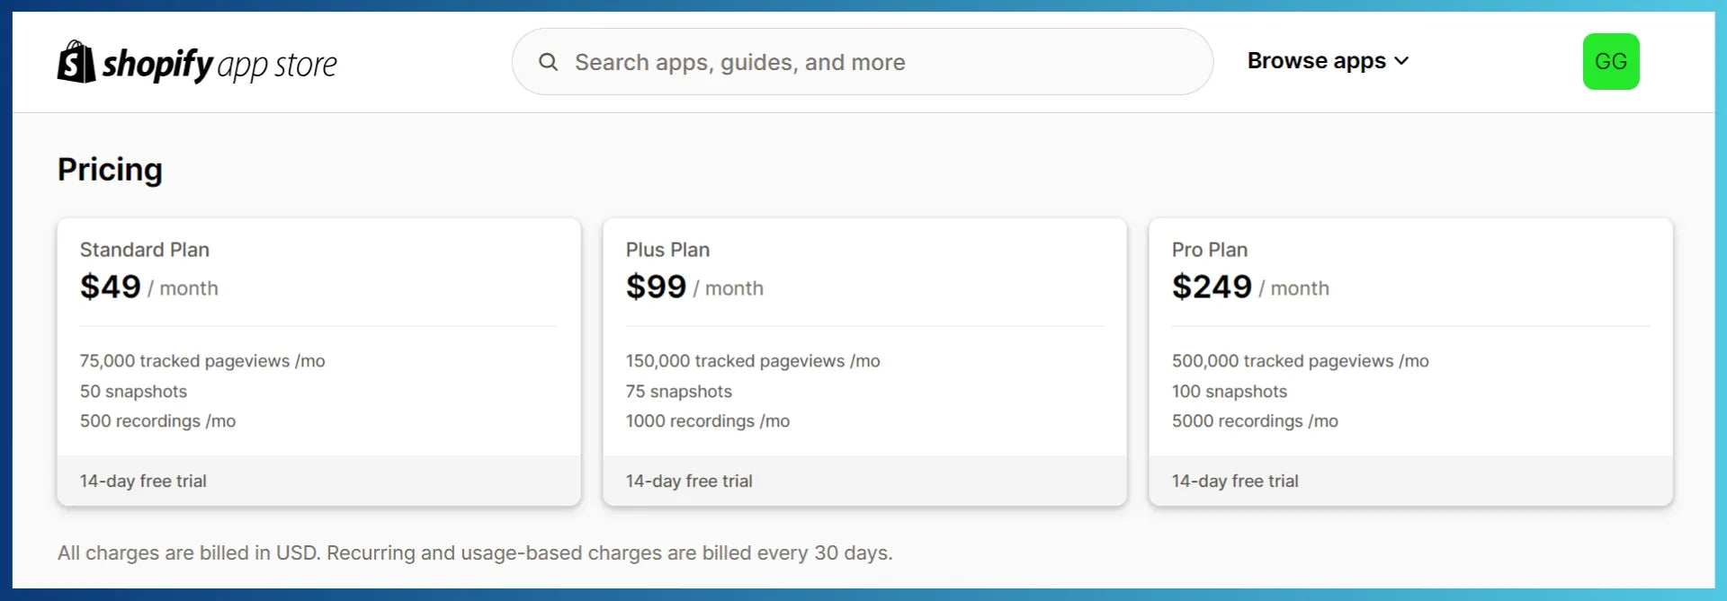Click the $49 / month price

pyautogui.click(x=148, y=287)
